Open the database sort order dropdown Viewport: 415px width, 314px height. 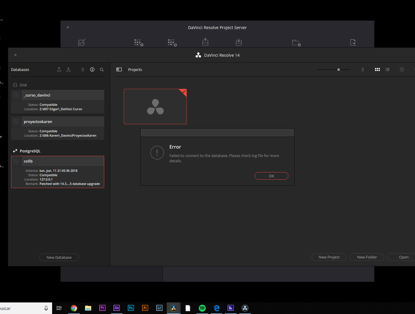[x=83, y=69]
